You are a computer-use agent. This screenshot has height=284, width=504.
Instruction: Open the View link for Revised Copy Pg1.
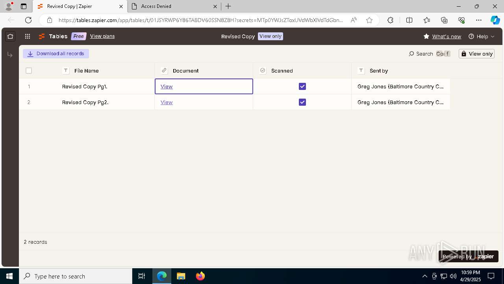(167, 86)
